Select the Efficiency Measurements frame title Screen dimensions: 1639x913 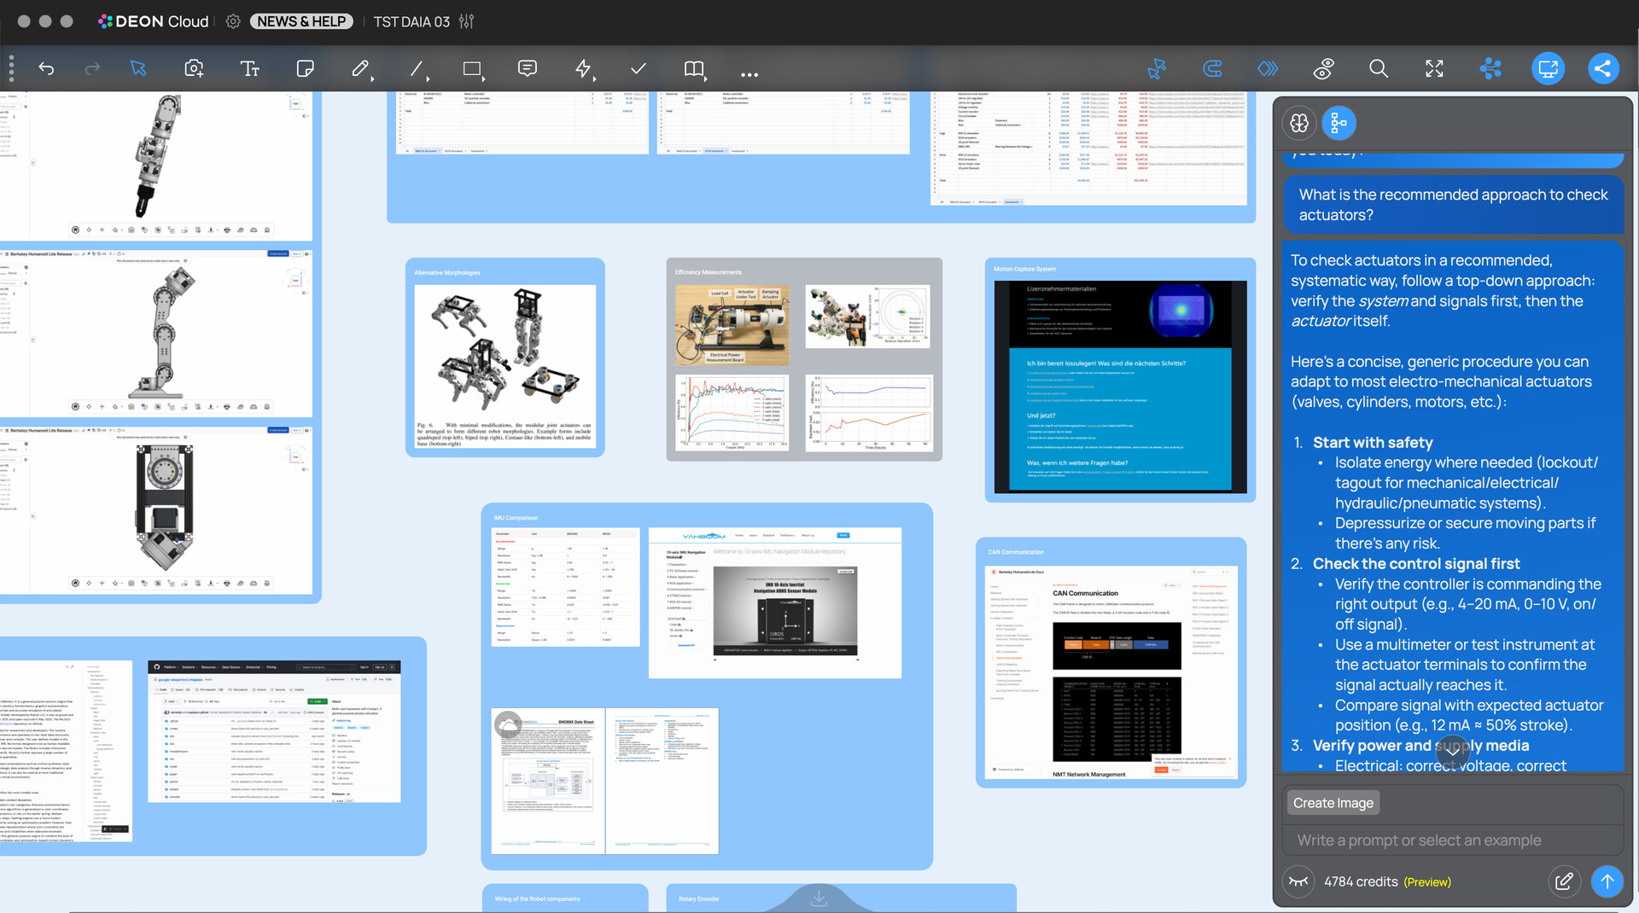click(709, 272)
